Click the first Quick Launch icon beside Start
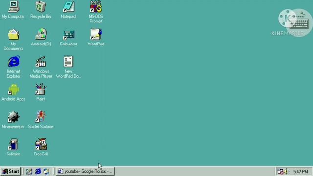 click(29, 171)
